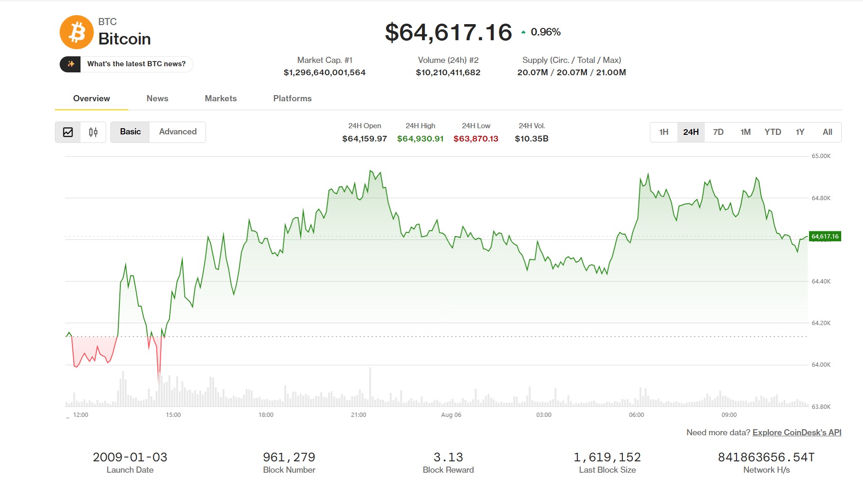The width and height of the screenshot is (863, 485).
Task: Click the 24H Low value $63,870.13
Action: 476,139
